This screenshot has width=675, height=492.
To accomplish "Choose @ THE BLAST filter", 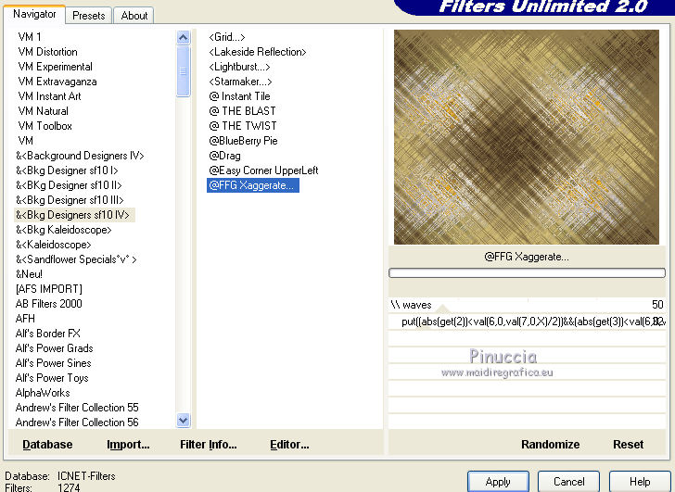I will tap(242, 111).
